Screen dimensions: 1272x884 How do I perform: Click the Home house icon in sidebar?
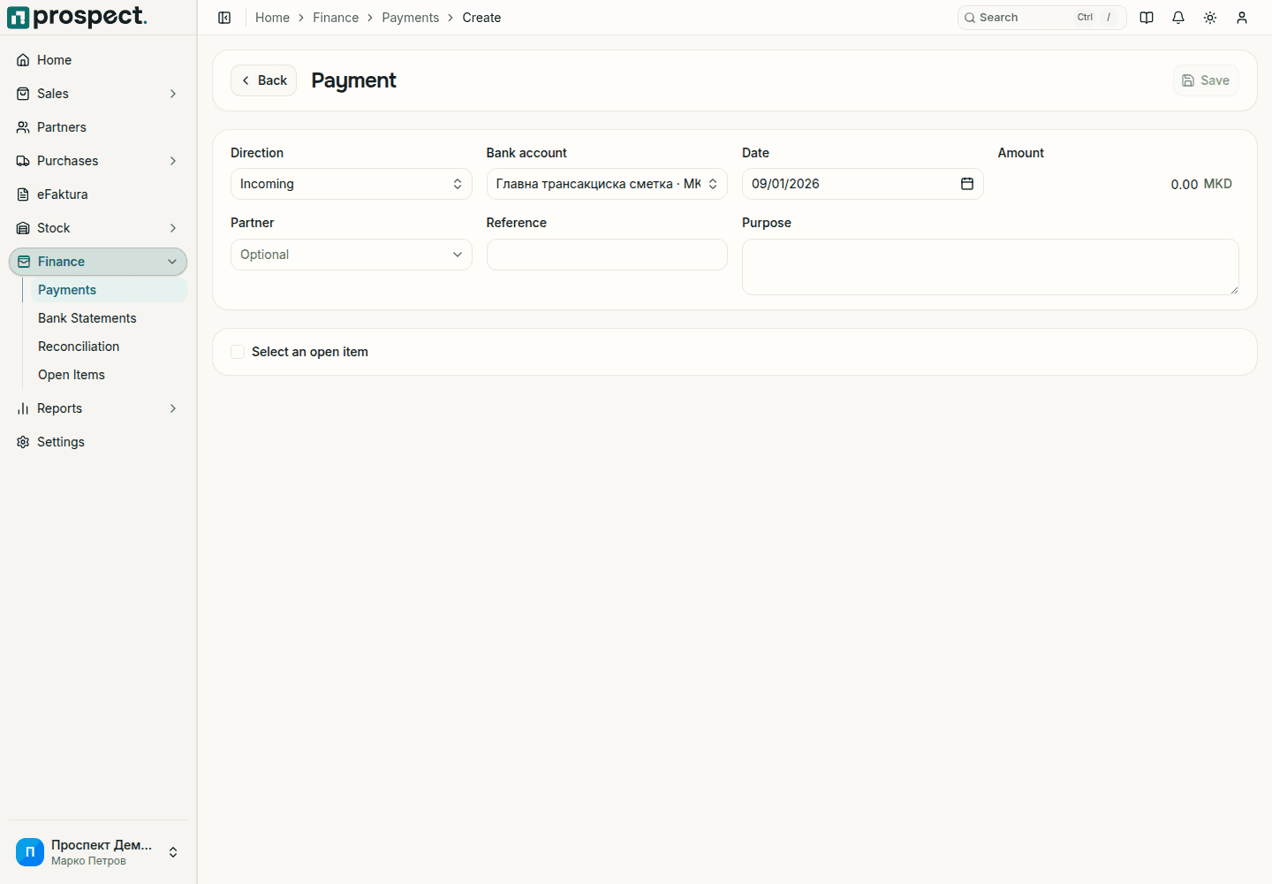[x=23, y=60]
